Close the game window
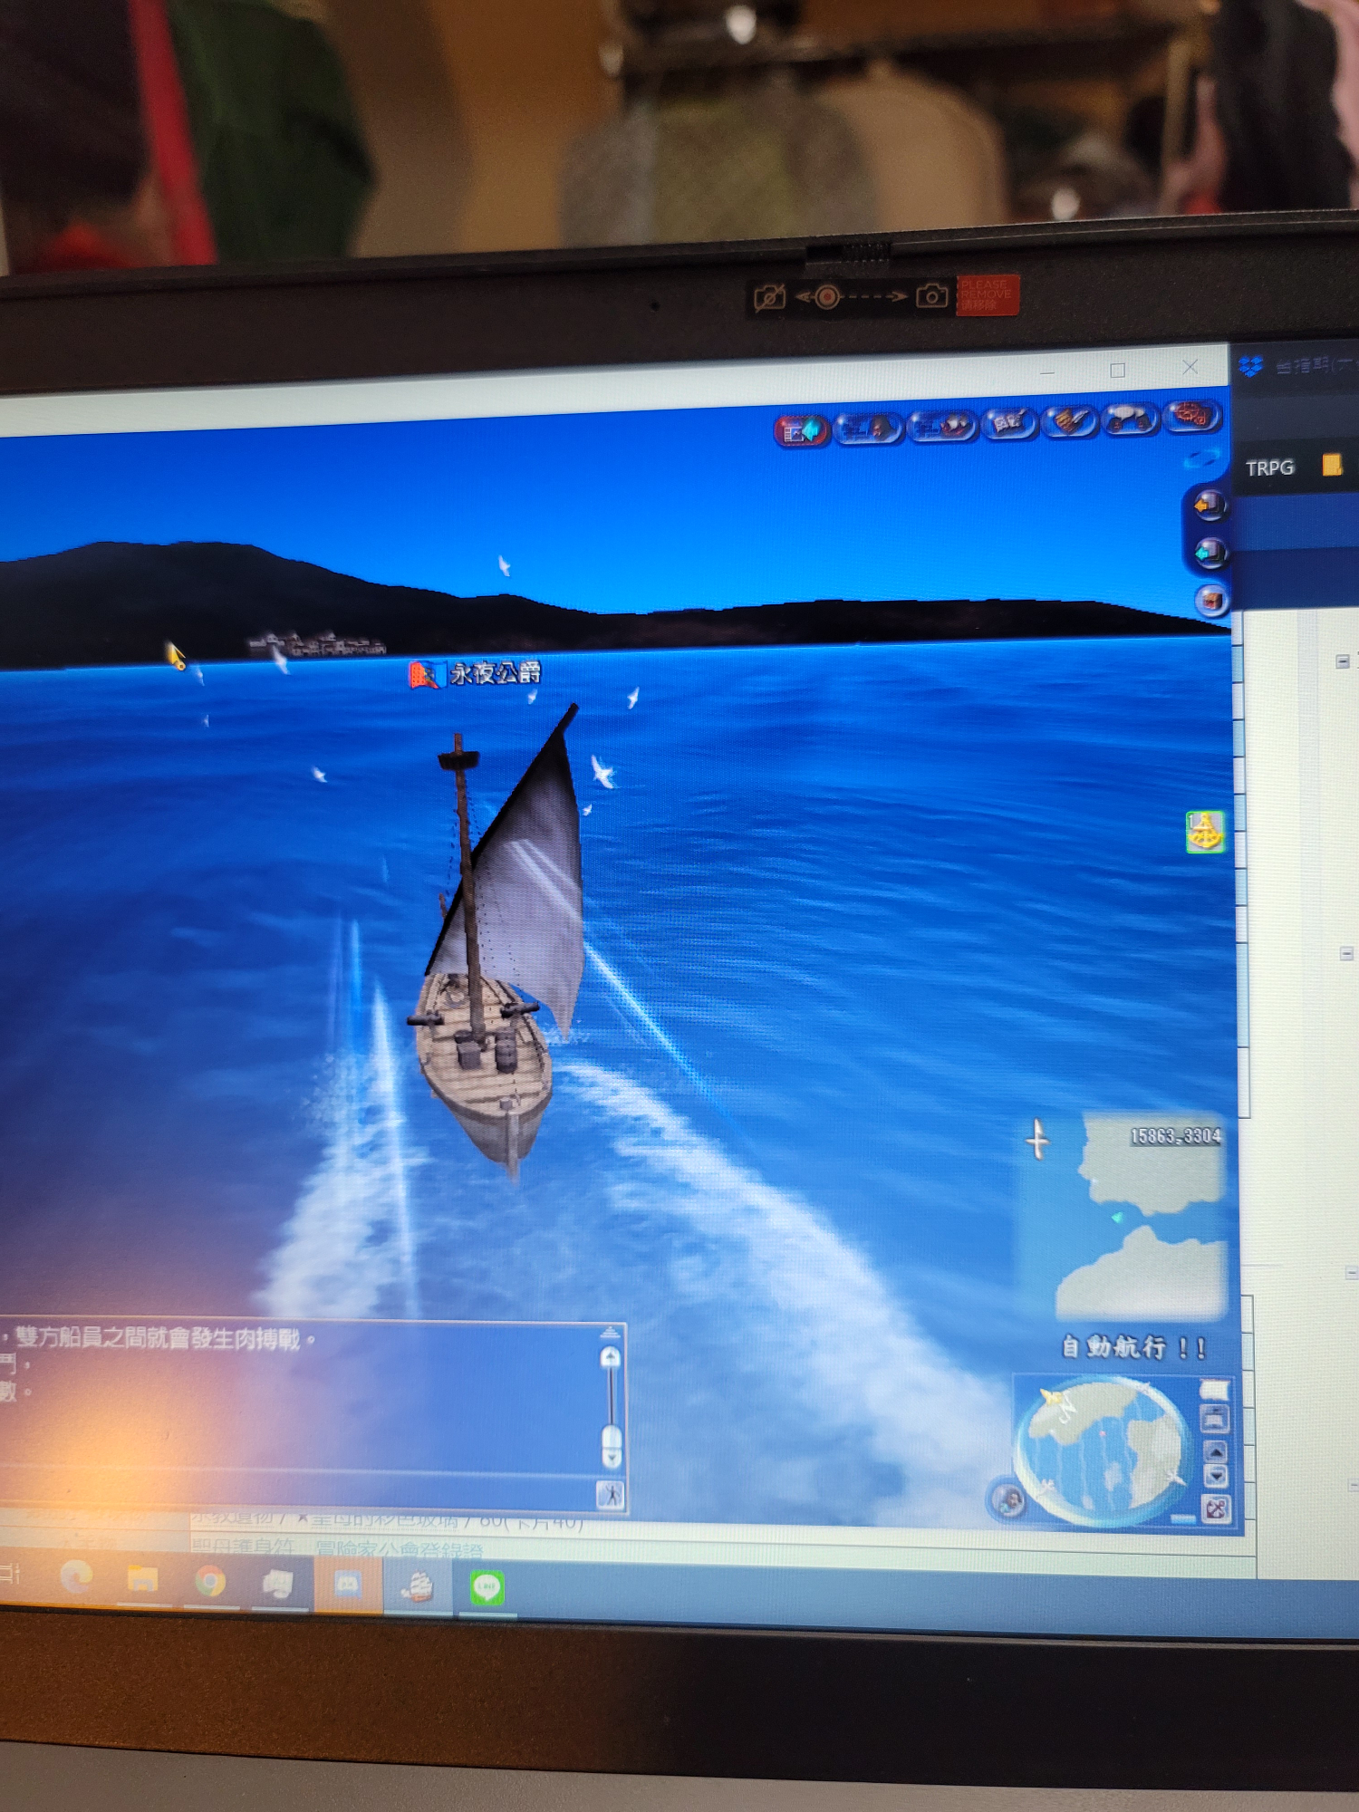 [x=1190, y=367]
